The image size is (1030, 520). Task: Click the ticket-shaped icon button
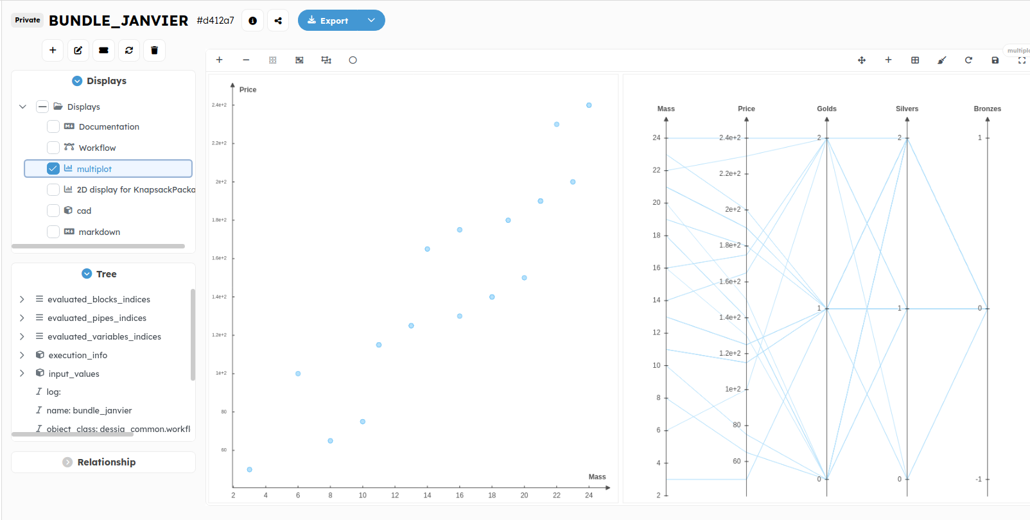point(103,50)
